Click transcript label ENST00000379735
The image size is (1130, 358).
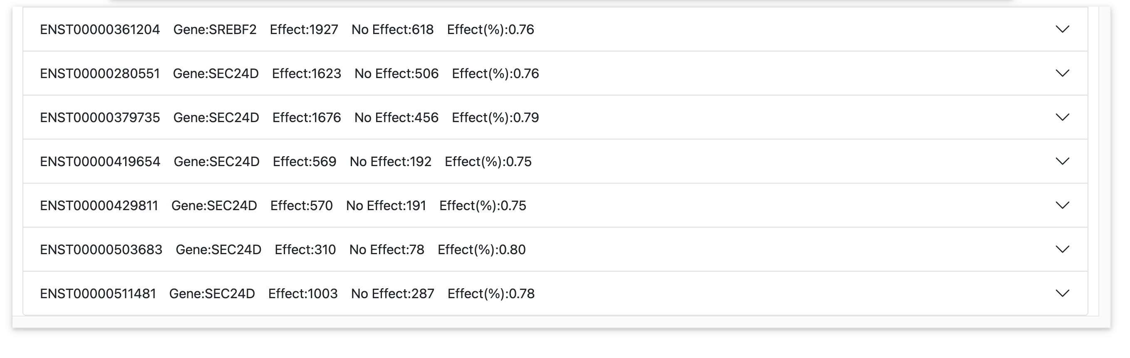coord(100,117)
